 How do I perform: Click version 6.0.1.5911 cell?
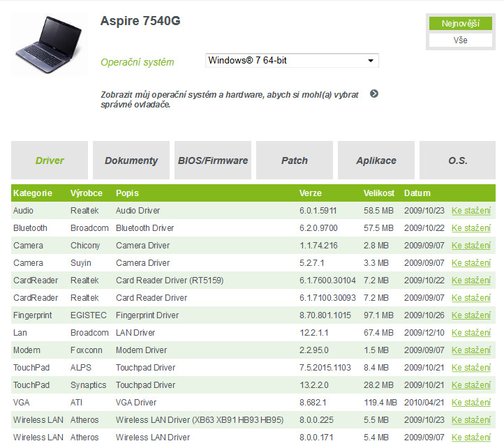pos(318,211)
